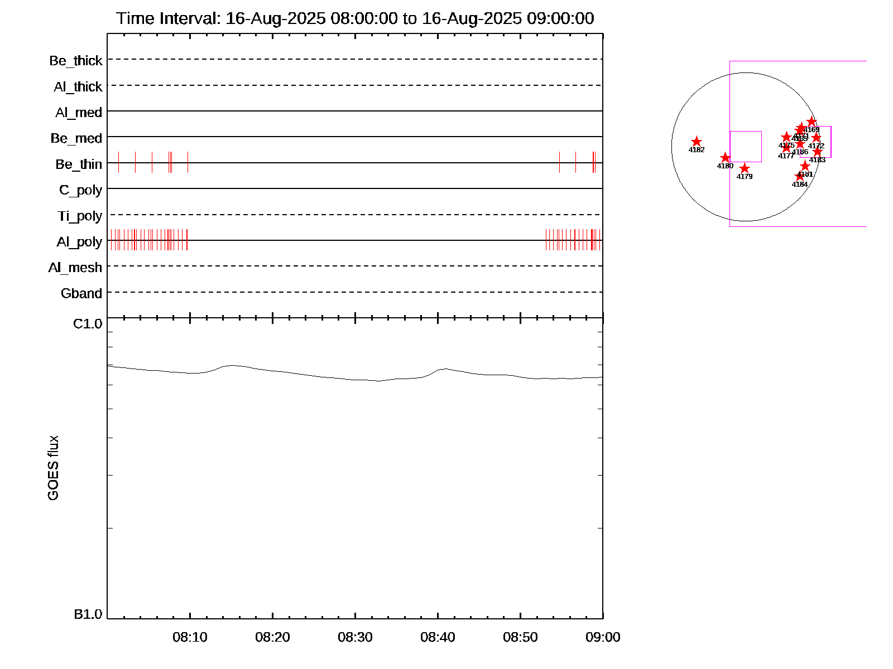Click the 08:30 time axis label

[355, 637]
